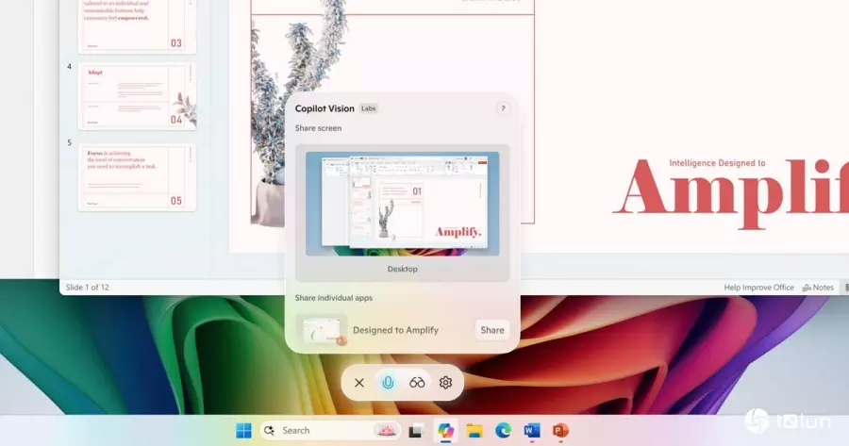Image resolution: width=849 pixels, height=446 pixels.
Task: Open Copilot app in taskbar
Action: [x=445, y=430]
